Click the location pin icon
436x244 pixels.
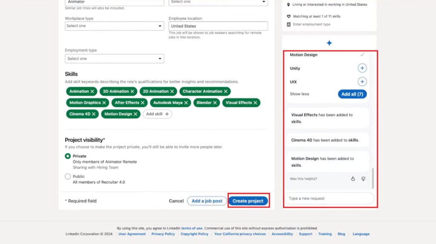(x=288, y=5)
